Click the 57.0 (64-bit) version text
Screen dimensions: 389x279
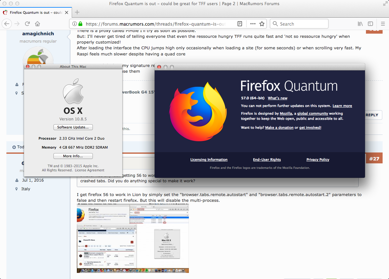(253, 98)
